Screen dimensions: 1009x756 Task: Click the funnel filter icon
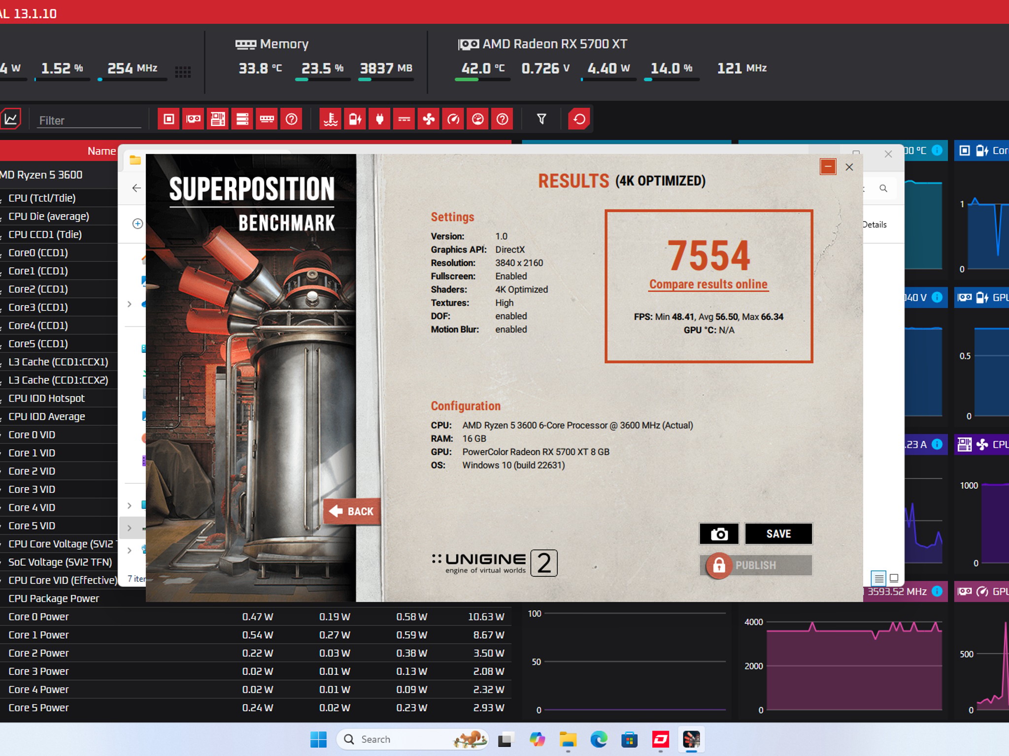click(541, 119)
